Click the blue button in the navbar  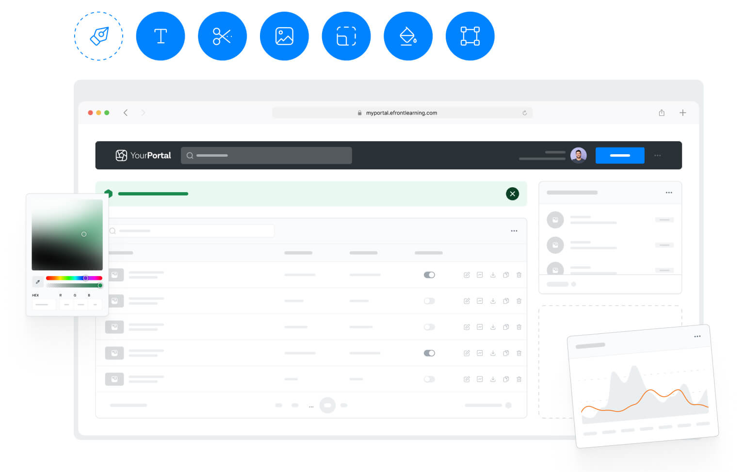(619, 155)
